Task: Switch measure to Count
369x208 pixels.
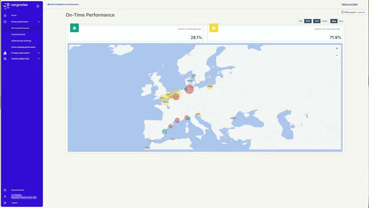Action: click(325, 21)
